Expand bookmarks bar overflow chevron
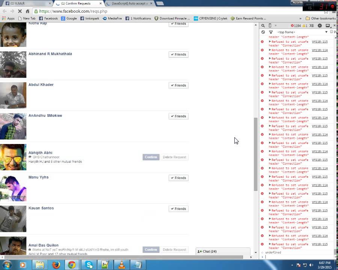 point(300,18)
